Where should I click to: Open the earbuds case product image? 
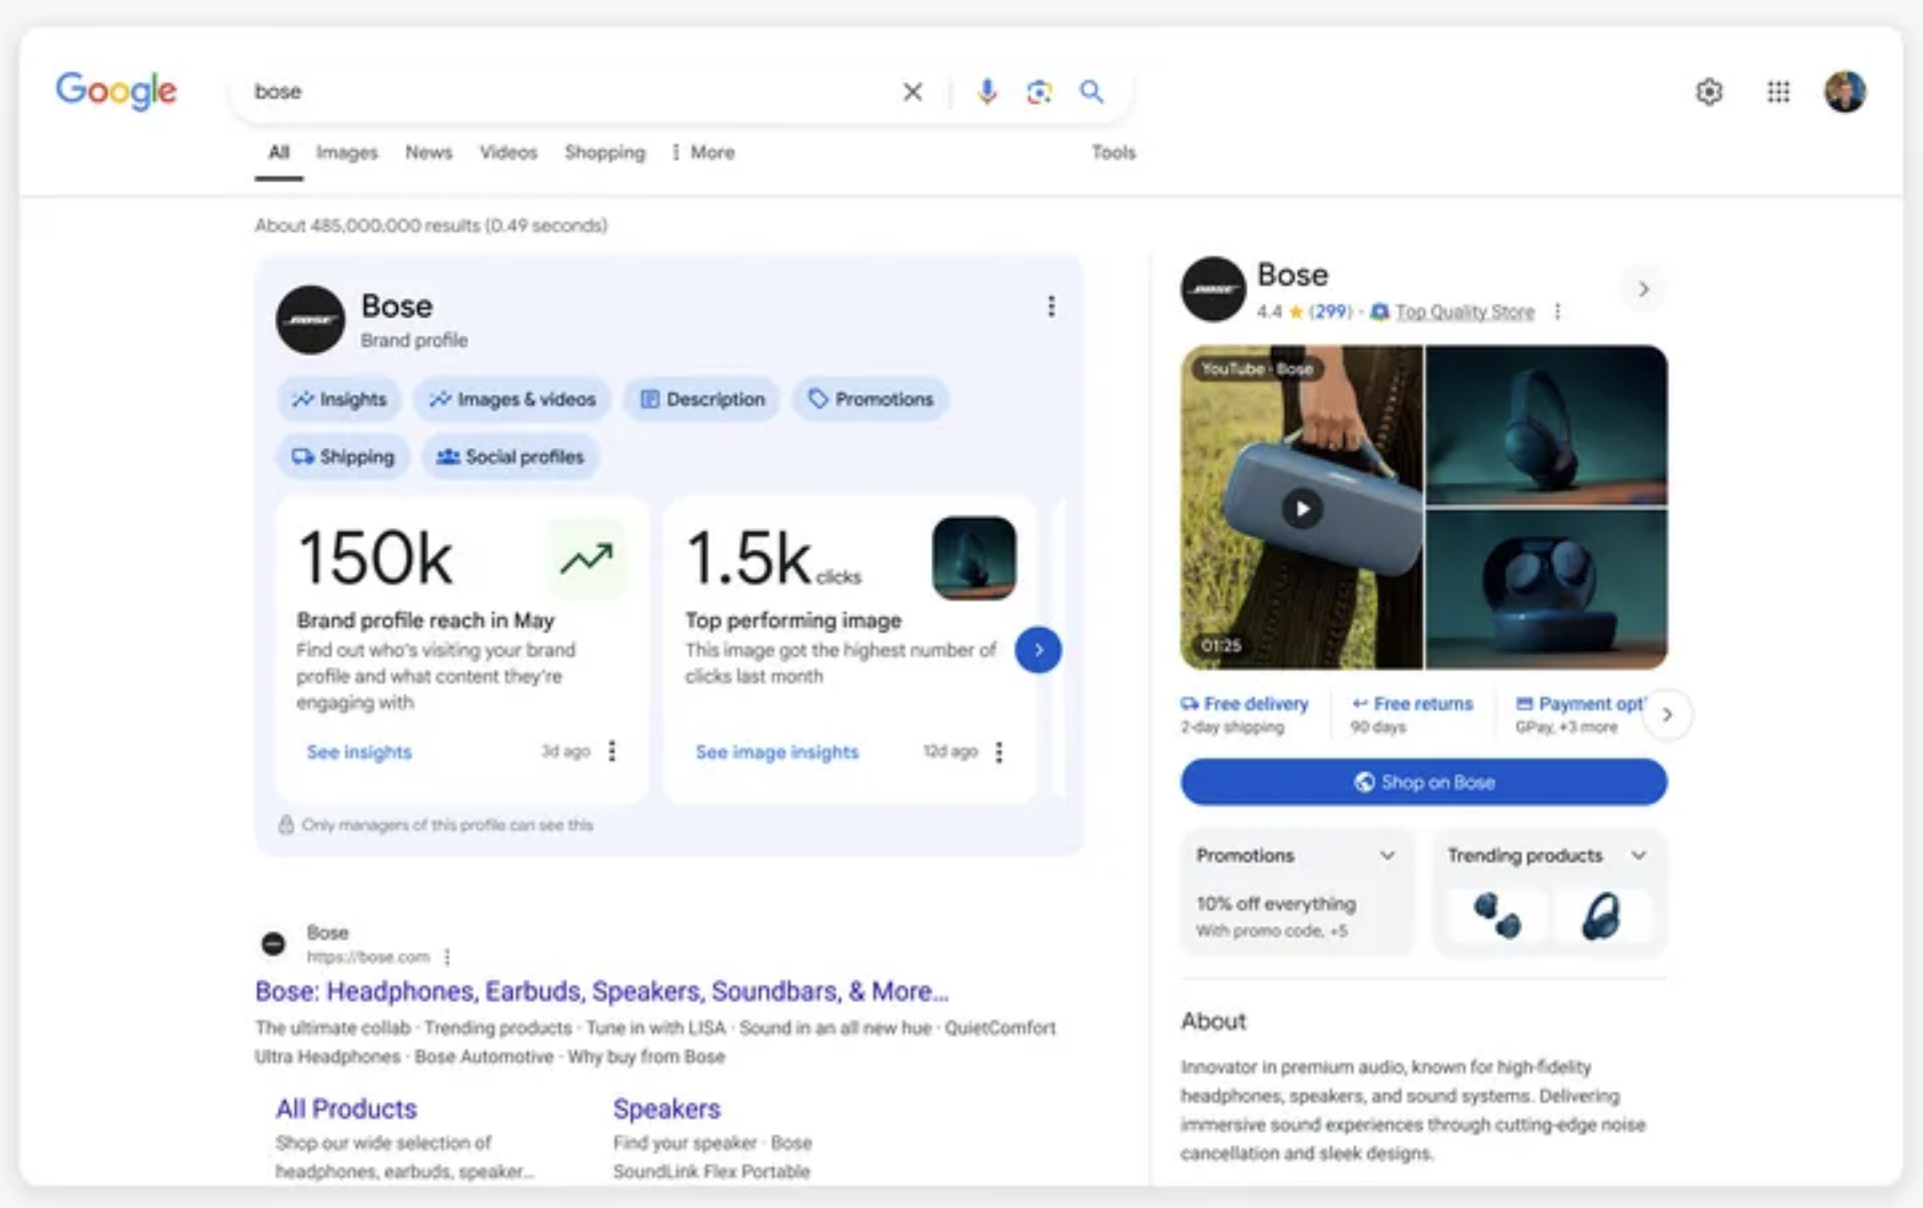(x=1547, y=590)
